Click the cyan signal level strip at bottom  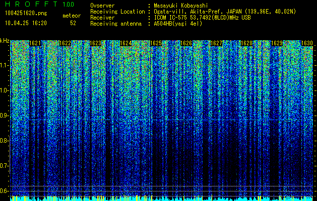click(x=162, y=198)
